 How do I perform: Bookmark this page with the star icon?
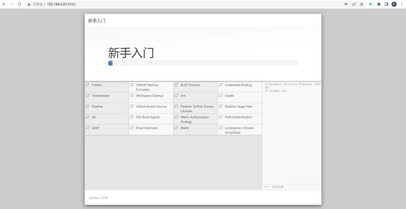[362, 4]
